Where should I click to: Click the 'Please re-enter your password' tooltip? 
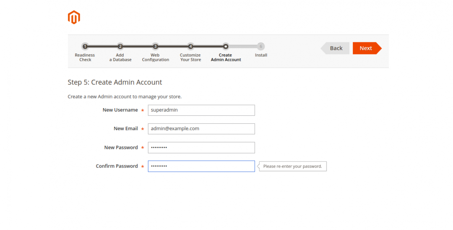292,167
